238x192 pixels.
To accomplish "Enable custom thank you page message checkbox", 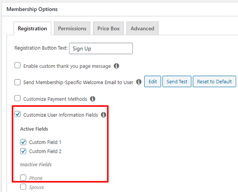I will [17, 66].
